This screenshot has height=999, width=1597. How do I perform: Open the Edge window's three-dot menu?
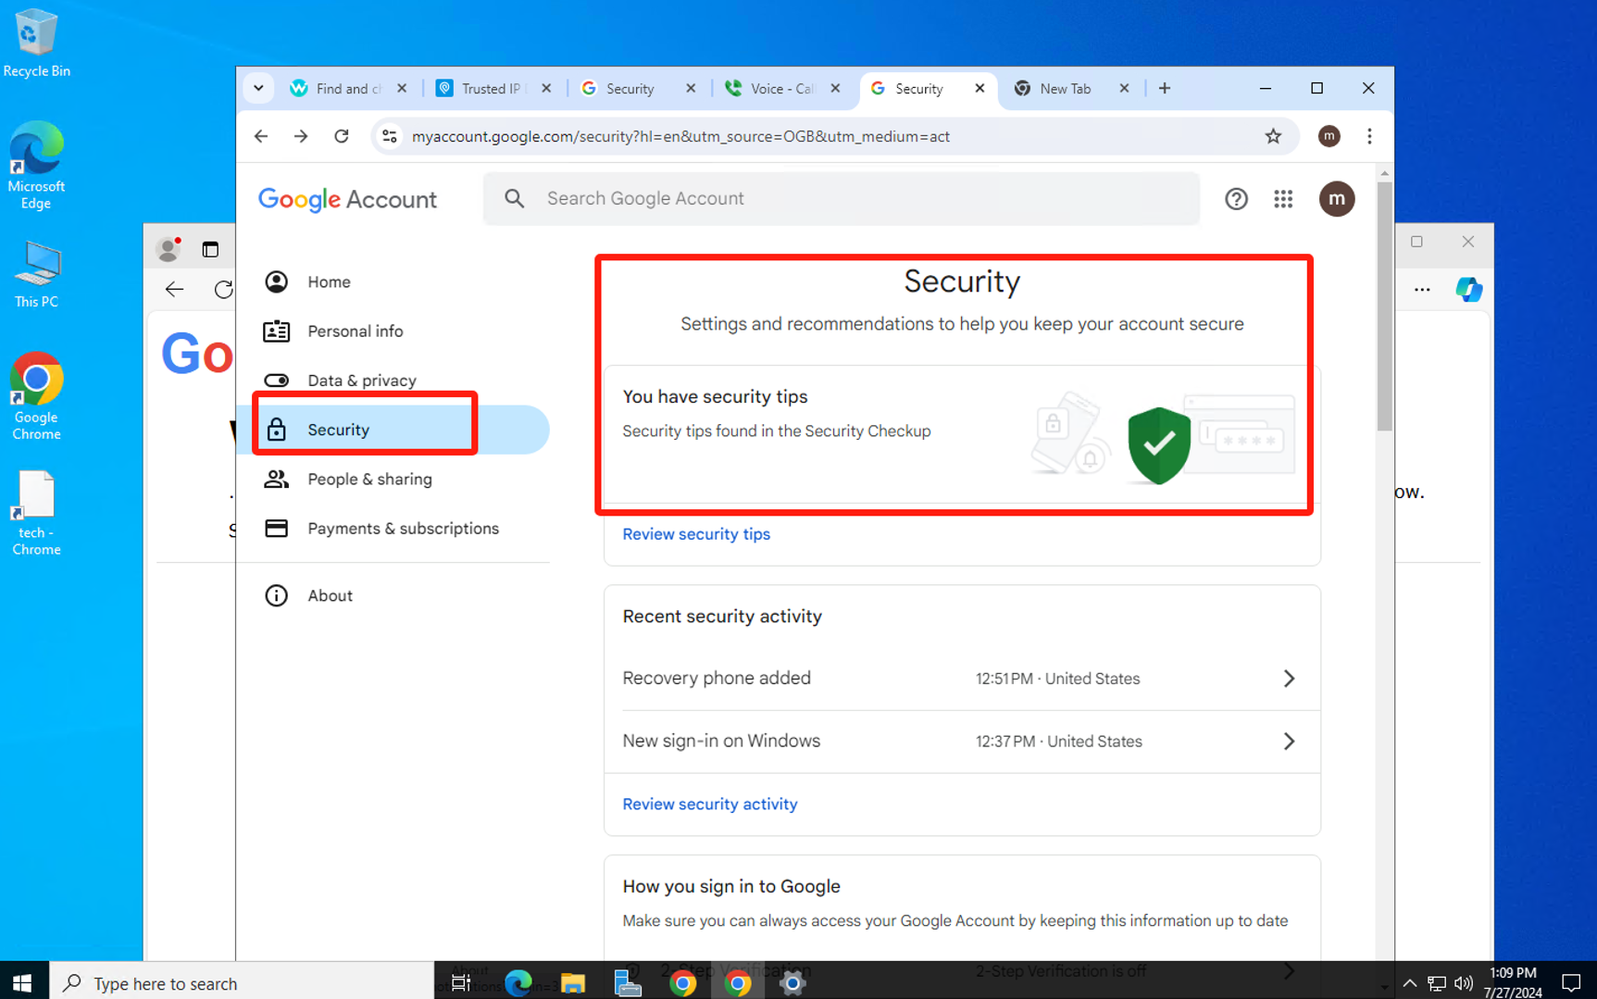(1422, 290)
